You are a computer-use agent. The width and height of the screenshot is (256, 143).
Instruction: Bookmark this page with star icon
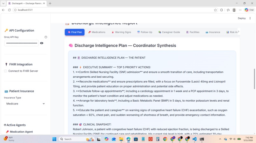tap(215, 10)
